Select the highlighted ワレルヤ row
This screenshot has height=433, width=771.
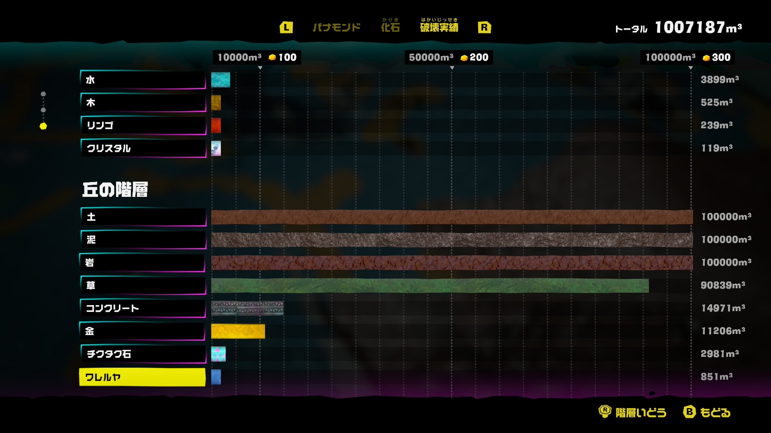143,377
